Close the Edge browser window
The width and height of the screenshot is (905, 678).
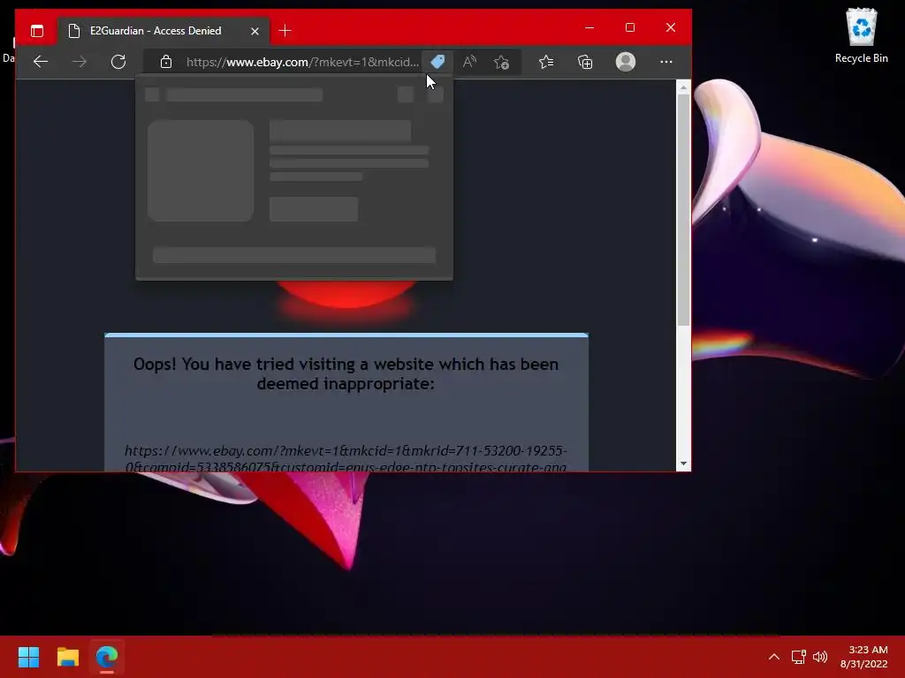pyautogui.click(x=670, y=27)
